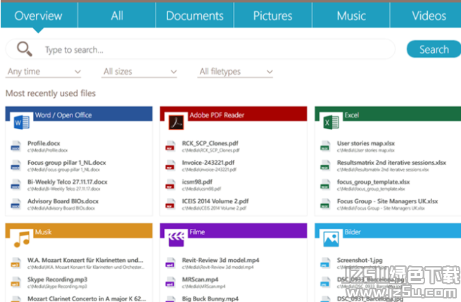Open Big Buck Bunny.mp4

coord(210,298)
